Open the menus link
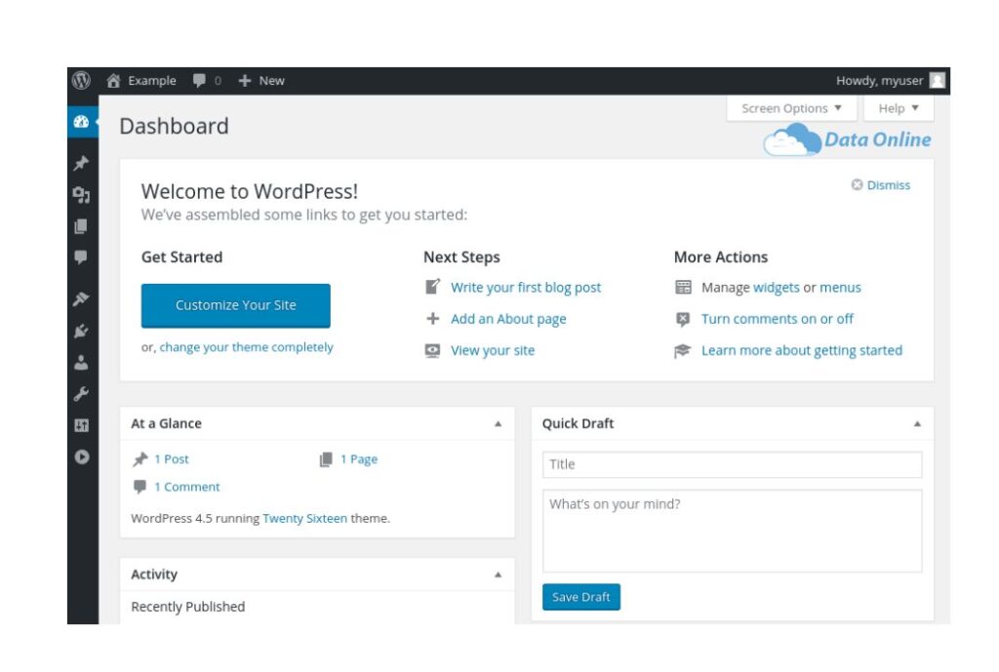This screenshot has height=672, width=999. click(840, 288)
